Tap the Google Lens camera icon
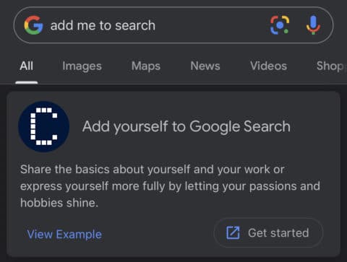 [280, 25]
